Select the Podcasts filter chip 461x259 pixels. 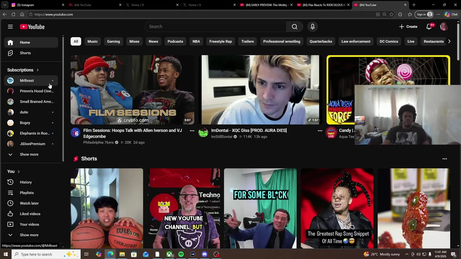pos(175,41)
